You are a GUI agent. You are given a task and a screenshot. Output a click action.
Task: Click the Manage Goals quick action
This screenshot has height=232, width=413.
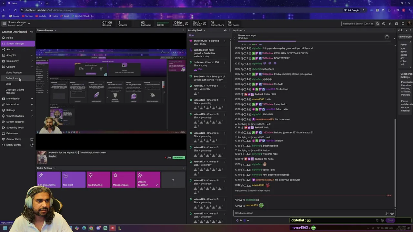point(123,179)
